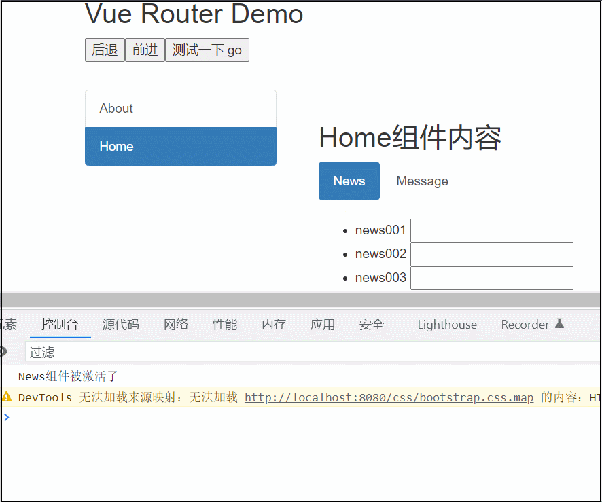
Task: Click the console prompt chevron
Action: pos(7,417)
